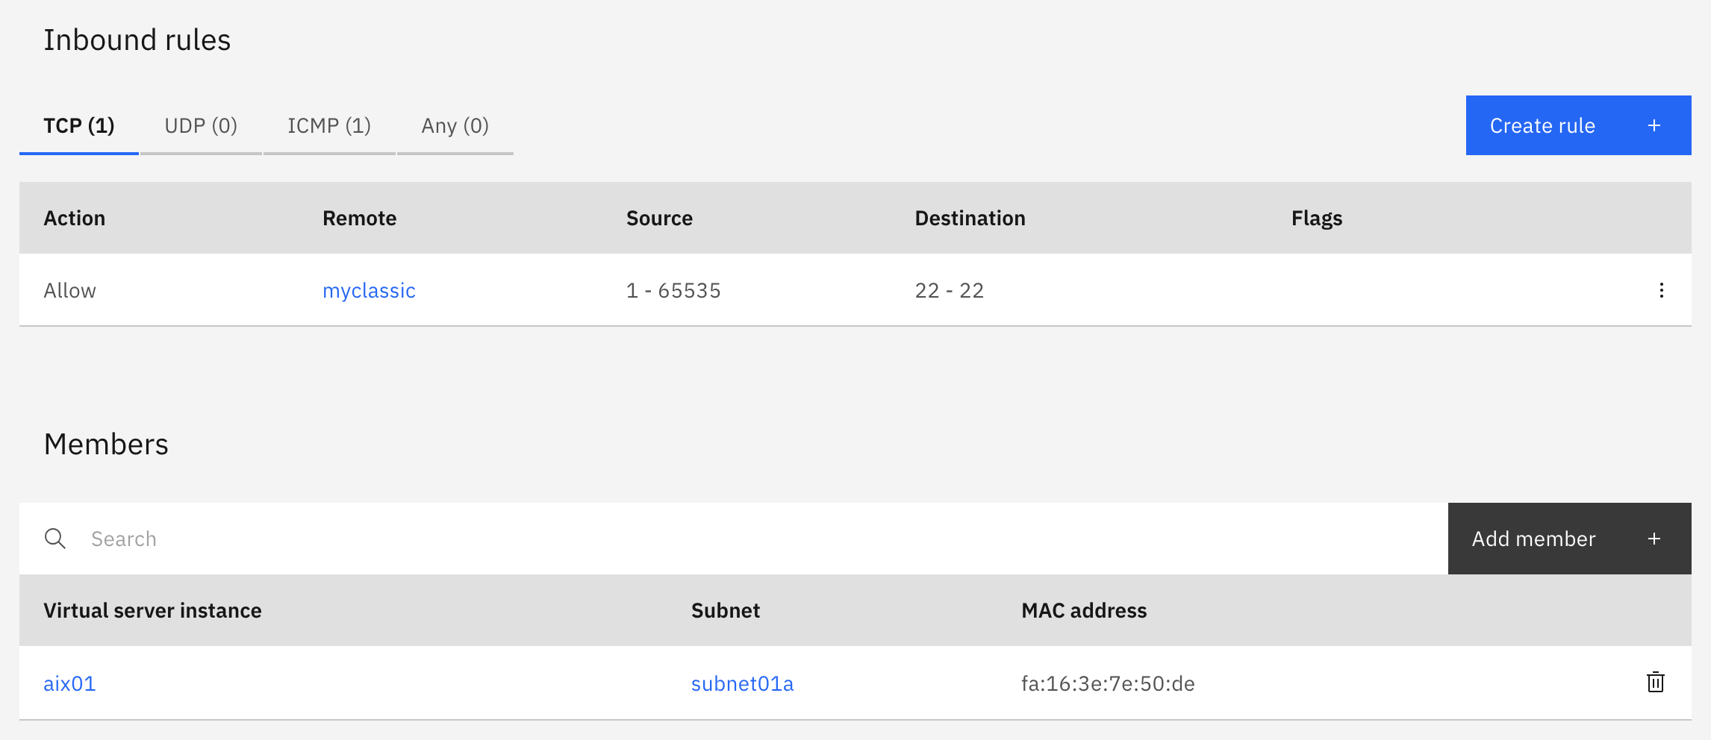Switch to the TCP (1) tab
1711x740 pixels.
79,125
